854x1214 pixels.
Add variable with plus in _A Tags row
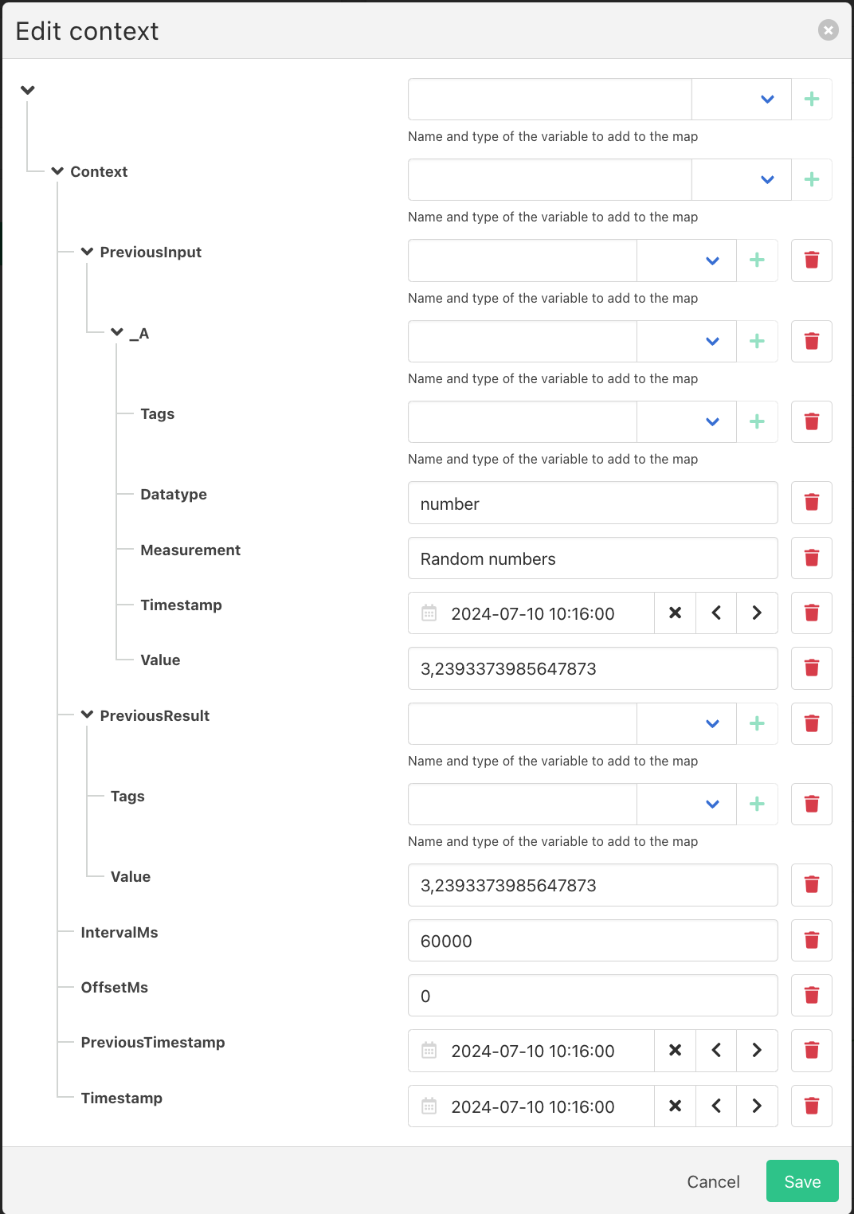[x=757, y=421]
